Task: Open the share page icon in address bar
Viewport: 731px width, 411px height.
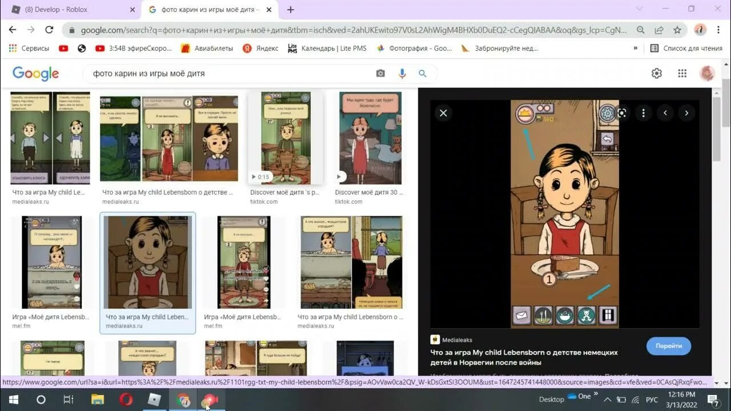Action: click(659, 30)
